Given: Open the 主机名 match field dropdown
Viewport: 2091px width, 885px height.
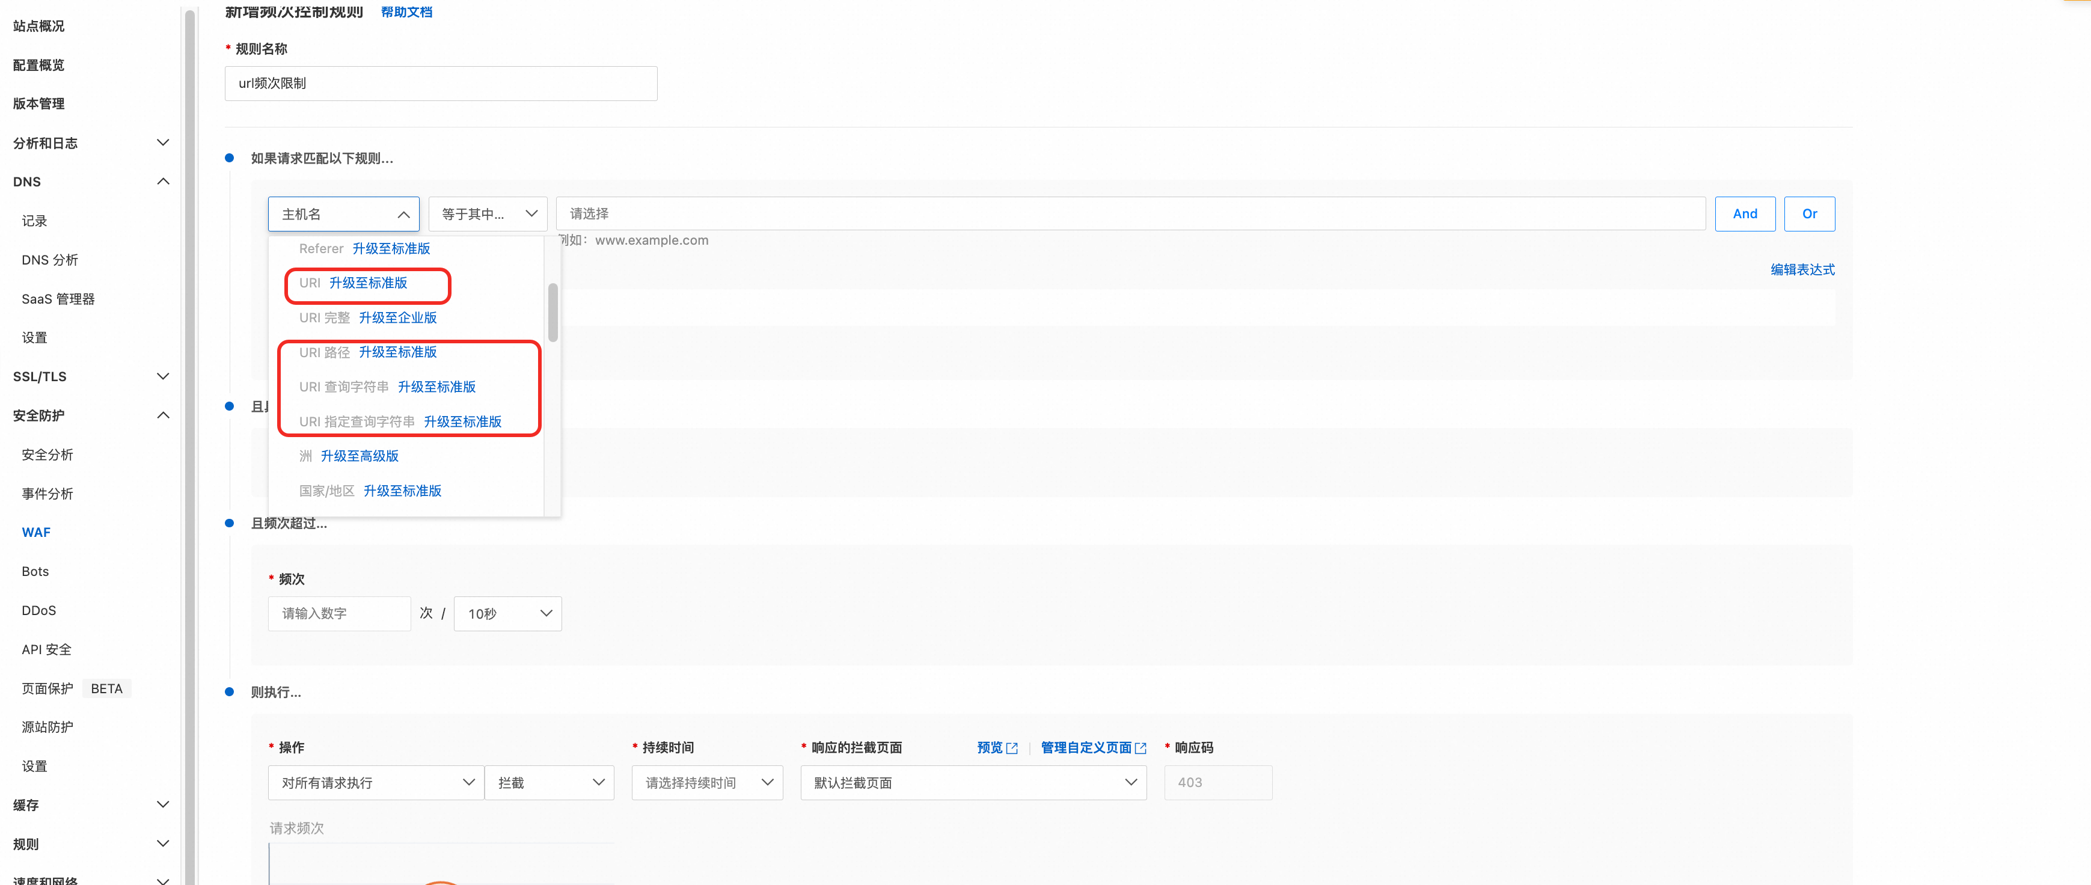Looking at the screenshot, I should tap(343, 213).
